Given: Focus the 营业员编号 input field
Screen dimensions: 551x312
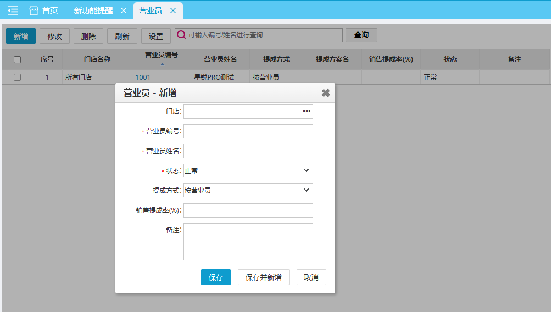Looking at the screenshot, I should pos(248,131).
